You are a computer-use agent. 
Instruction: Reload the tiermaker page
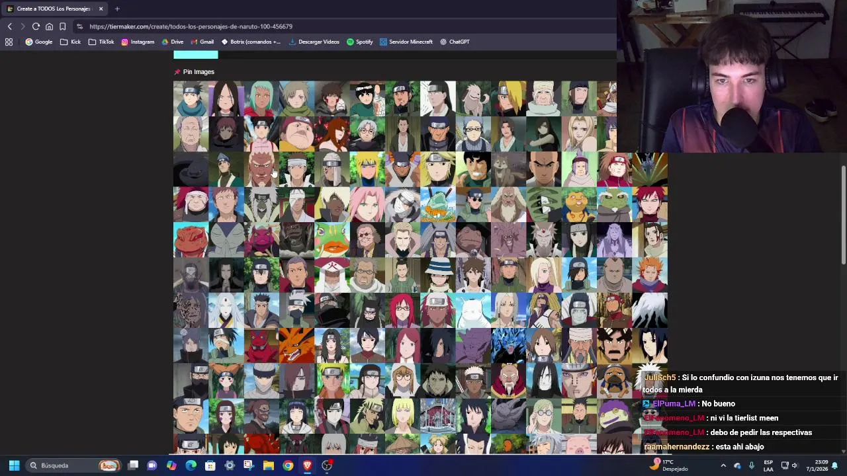click(36, 26)
